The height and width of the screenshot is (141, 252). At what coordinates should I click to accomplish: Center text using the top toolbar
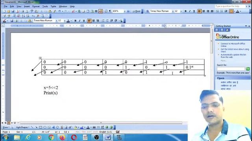pos(204,11)
